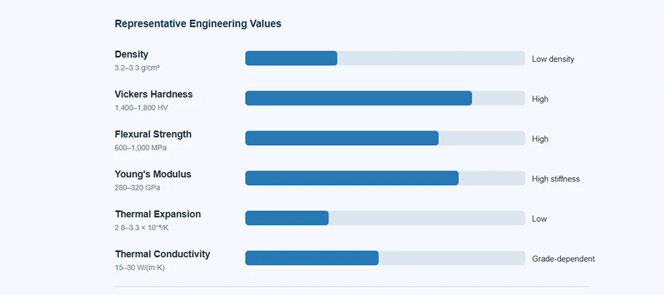Screen dimensions: 664x295
Task: Select the Vickers Hardness label
Action: [x=154, y=94]
